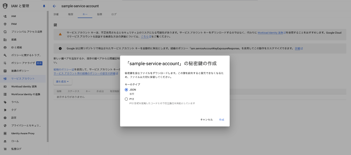Click the ID と組織 person icon

click(5, 47)
